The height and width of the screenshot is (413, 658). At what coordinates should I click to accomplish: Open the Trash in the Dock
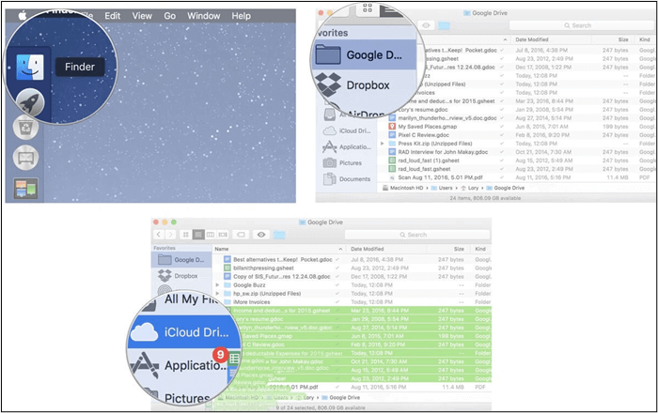(26, 129)
